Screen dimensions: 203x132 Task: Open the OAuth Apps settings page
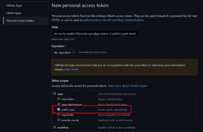(26, 13)
